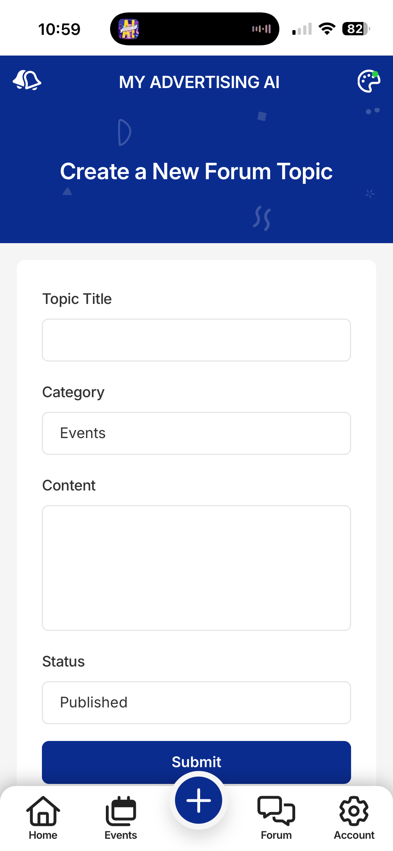Open the Forum chat bubbles icon
The width and height of the screenshot is (393, 851).
pos(276,810)
